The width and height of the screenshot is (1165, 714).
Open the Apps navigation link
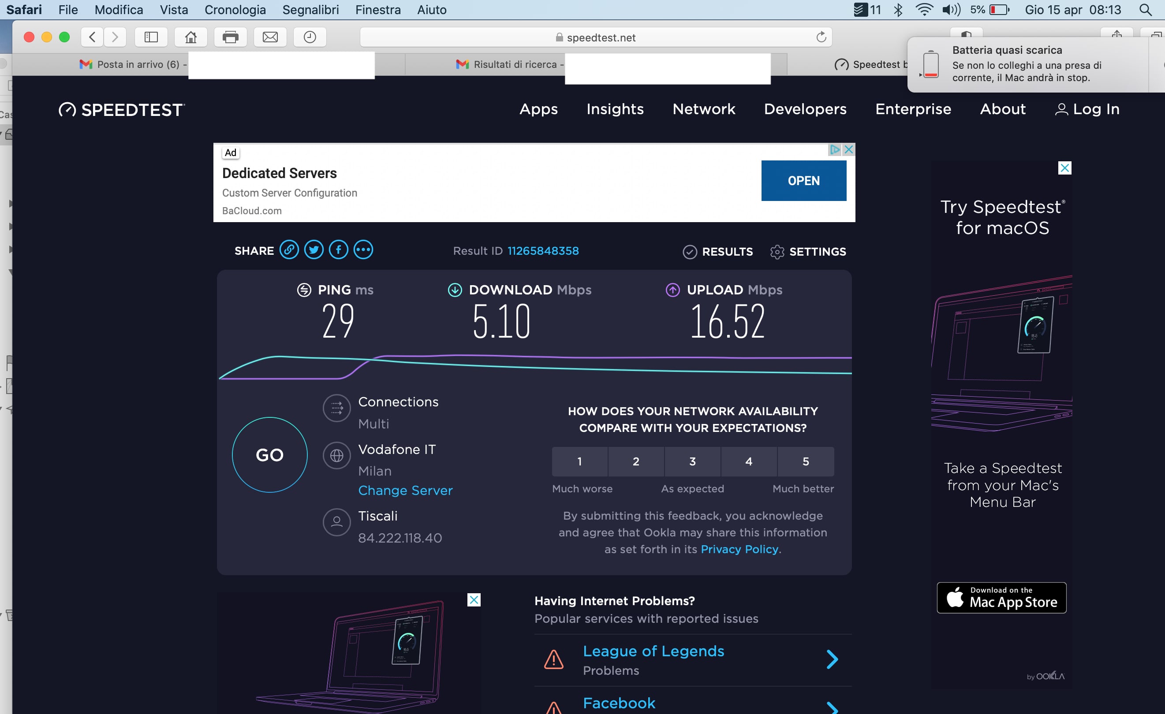point(538,109)
